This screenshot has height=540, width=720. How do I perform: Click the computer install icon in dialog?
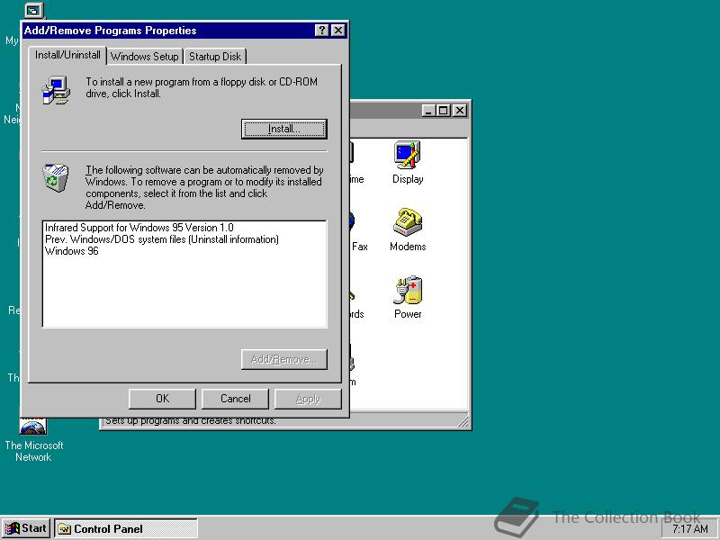[56, 90]
